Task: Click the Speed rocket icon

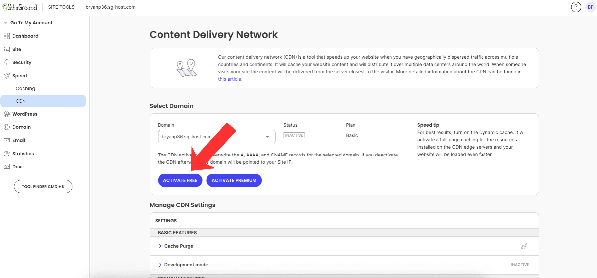Action: pos(7,76)
